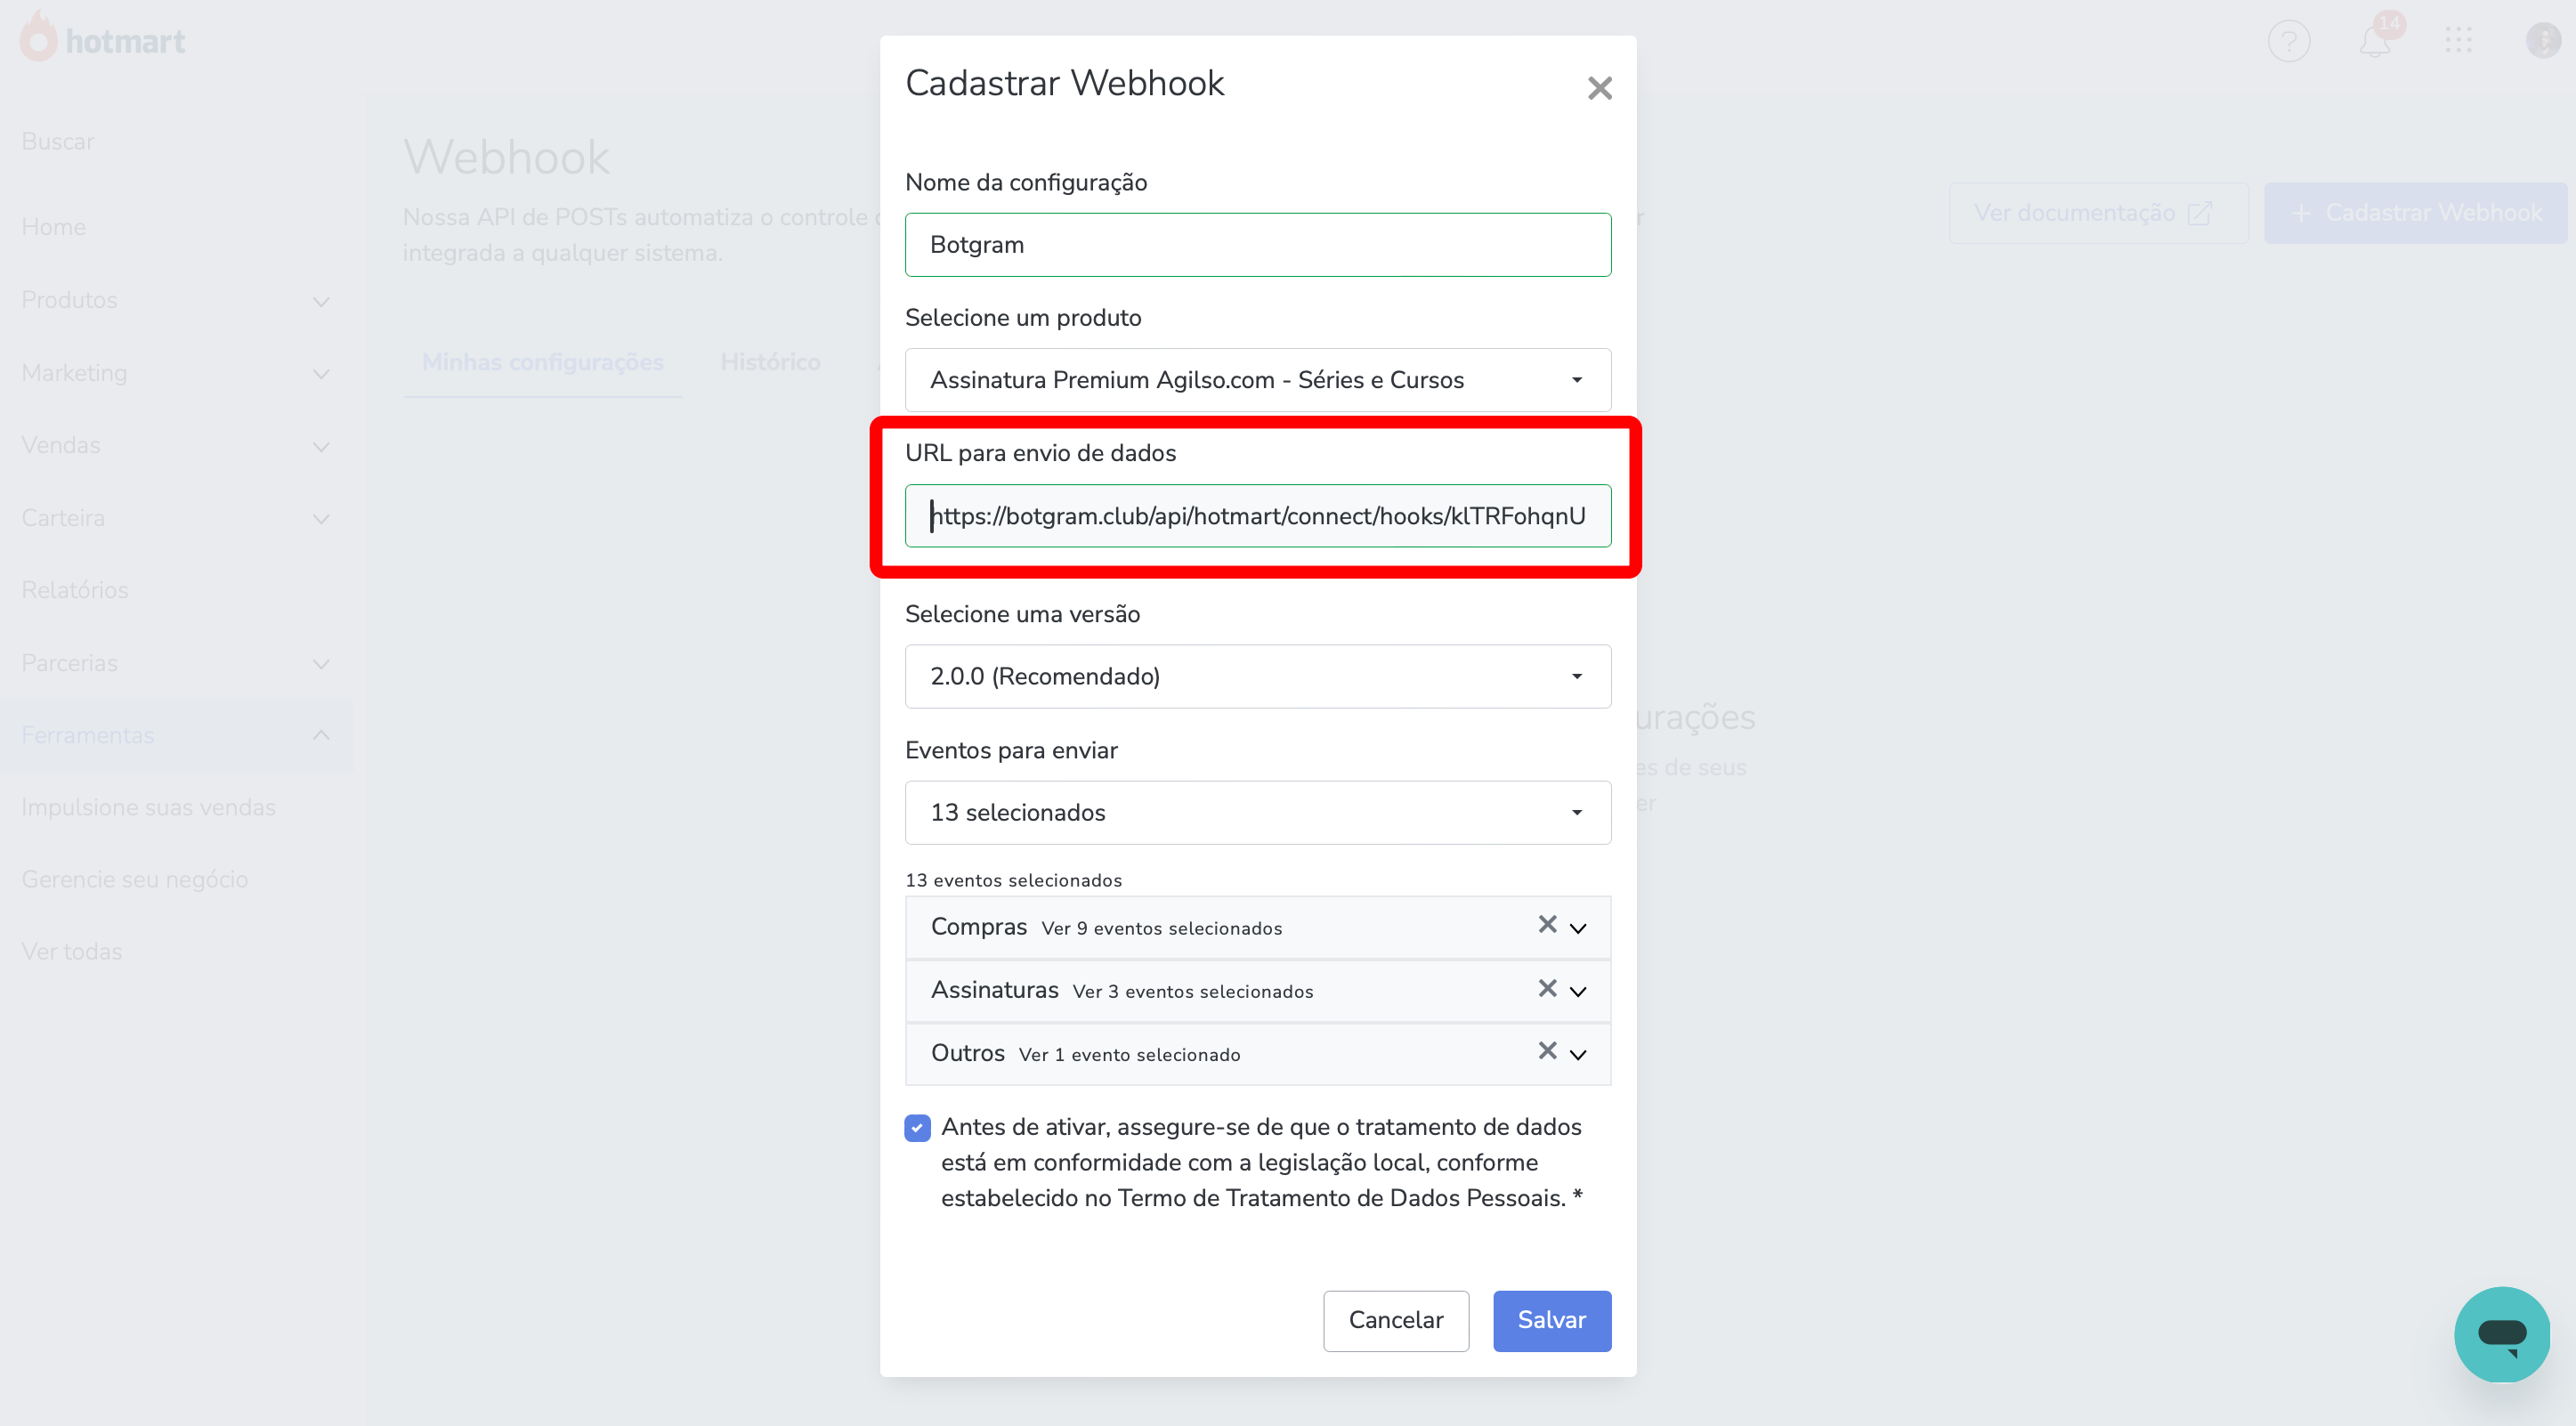Click the Salvar button
The image size is (2576, 1426).
tap(1551, 1320)
